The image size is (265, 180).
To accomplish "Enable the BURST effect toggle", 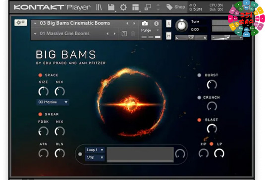I will click(199, 75).
